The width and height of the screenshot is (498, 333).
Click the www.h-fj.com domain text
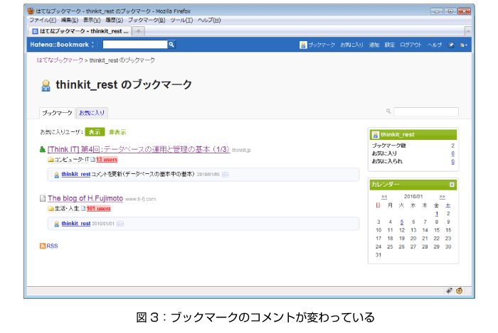point(140,199)
